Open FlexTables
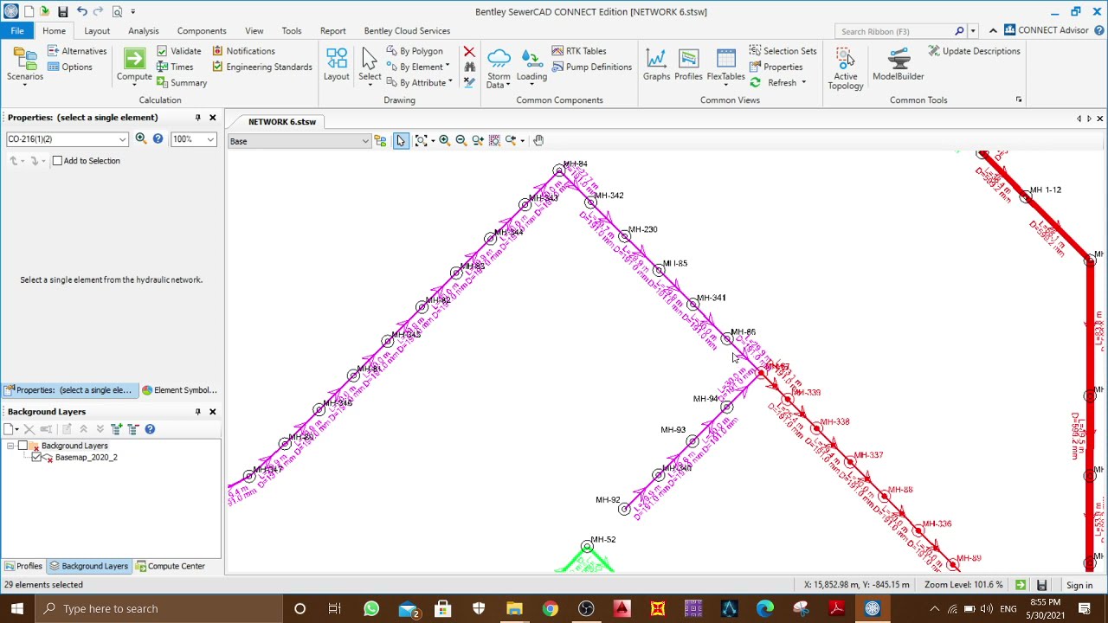Screen dimensions: 1108x623 tap(726, 66)
